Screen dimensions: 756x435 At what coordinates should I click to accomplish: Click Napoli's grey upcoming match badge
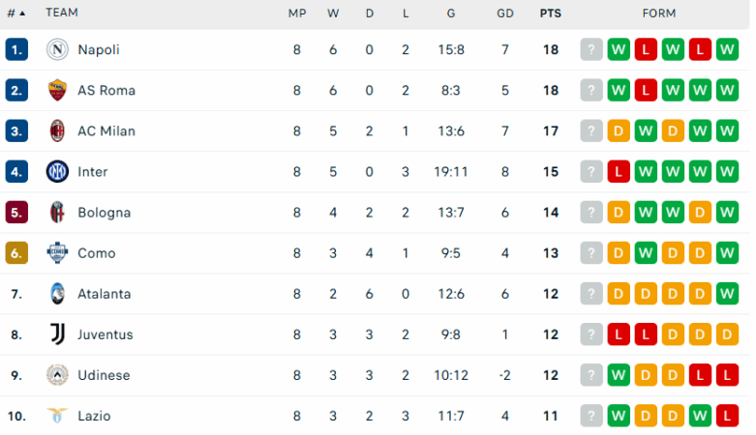click(x=591, y=49)
